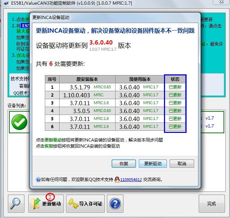230x218 pixels.
Task: Click the gray 1.0.0.7 MPIC:1.7 text
Action: 103,49
